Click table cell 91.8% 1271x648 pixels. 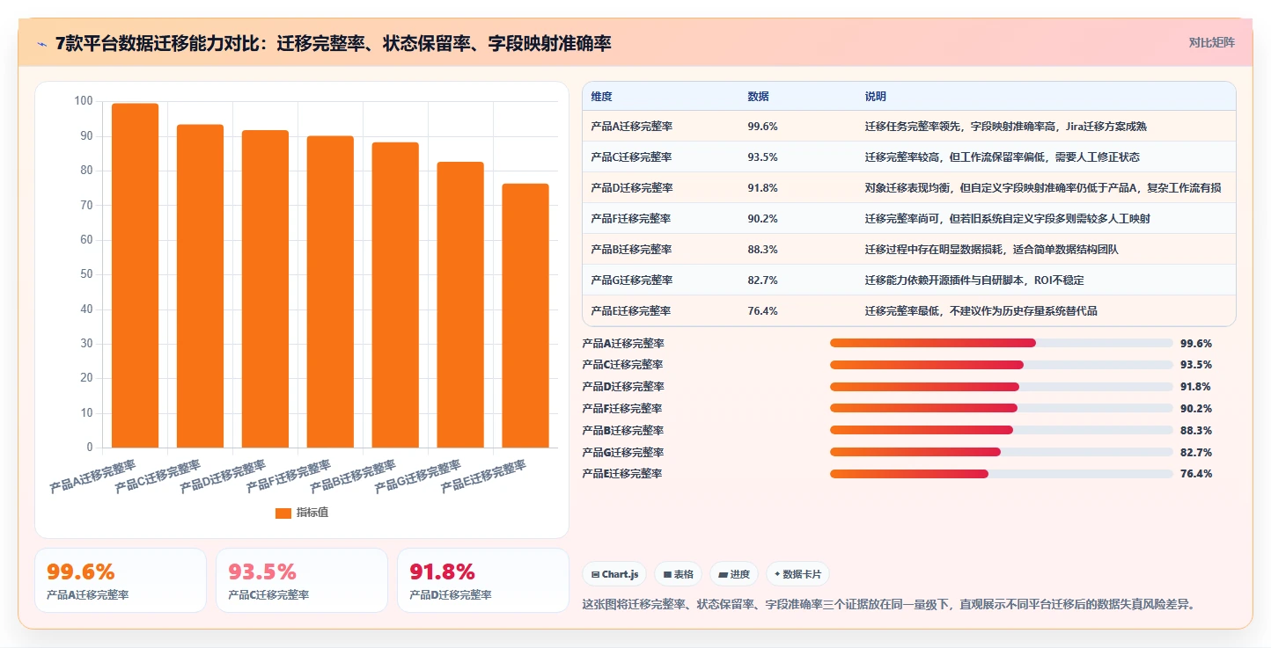[762, 188]
